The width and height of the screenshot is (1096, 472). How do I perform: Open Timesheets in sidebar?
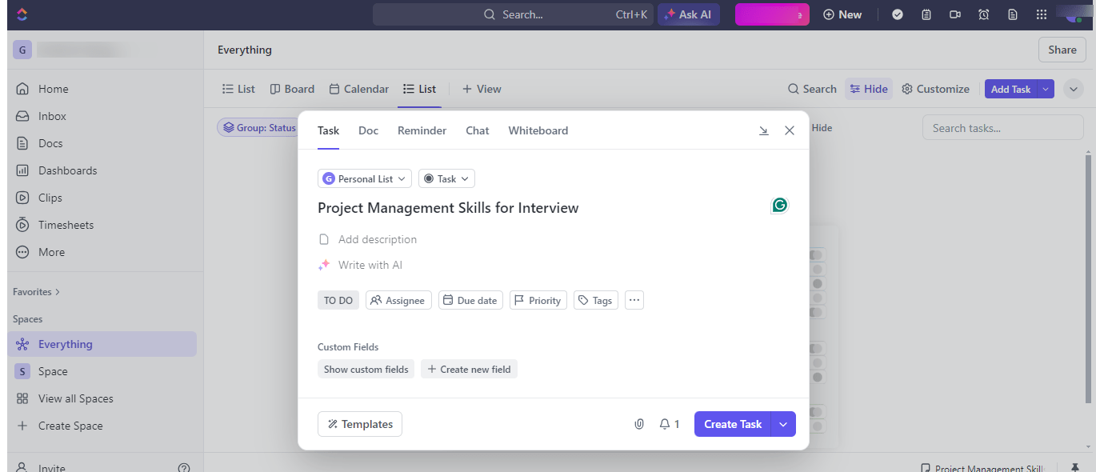click(x=66, y=225)
